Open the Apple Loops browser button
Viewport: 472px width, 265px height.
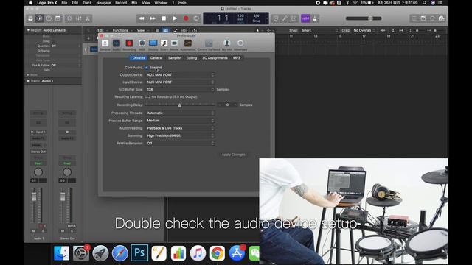[x=432, y=18]
